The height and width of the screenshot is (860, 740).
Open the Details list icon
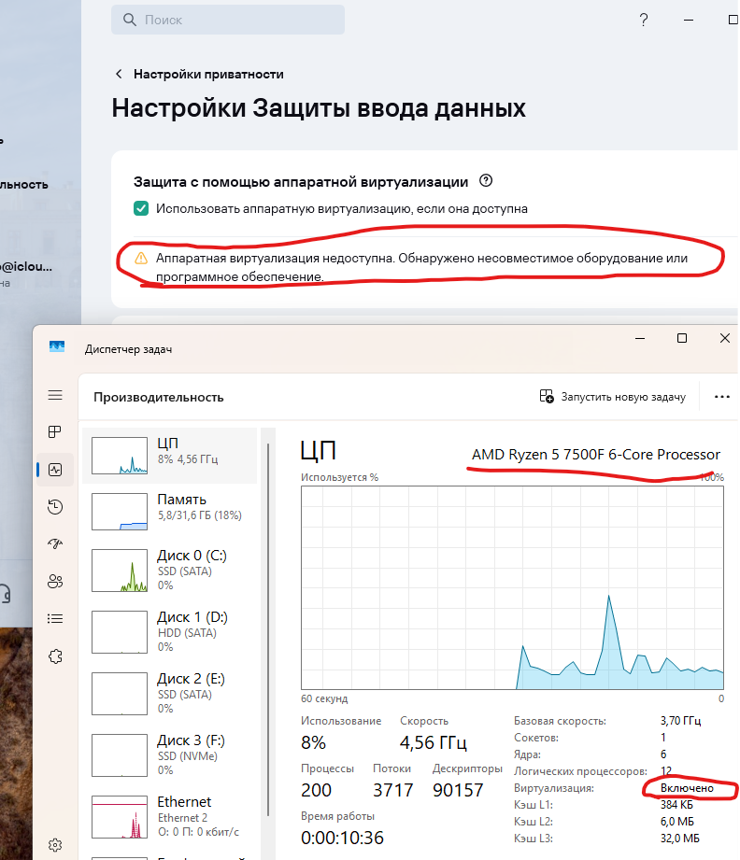(x=55, y=619)
